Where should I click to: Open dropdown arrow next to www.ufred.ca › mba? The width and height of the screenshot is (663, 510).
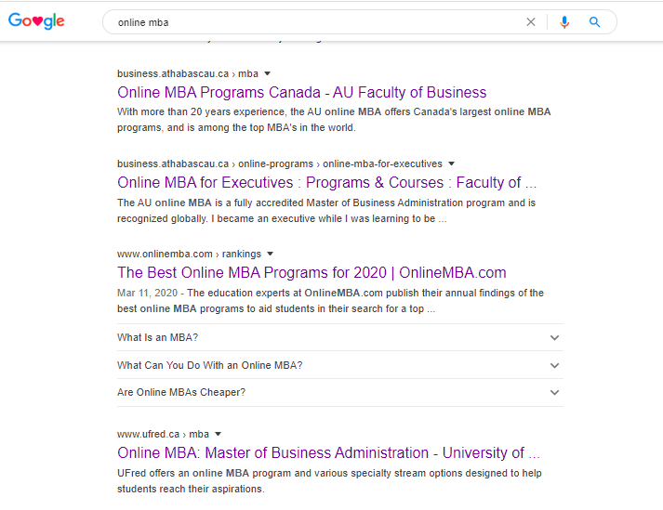pos(219,435)
